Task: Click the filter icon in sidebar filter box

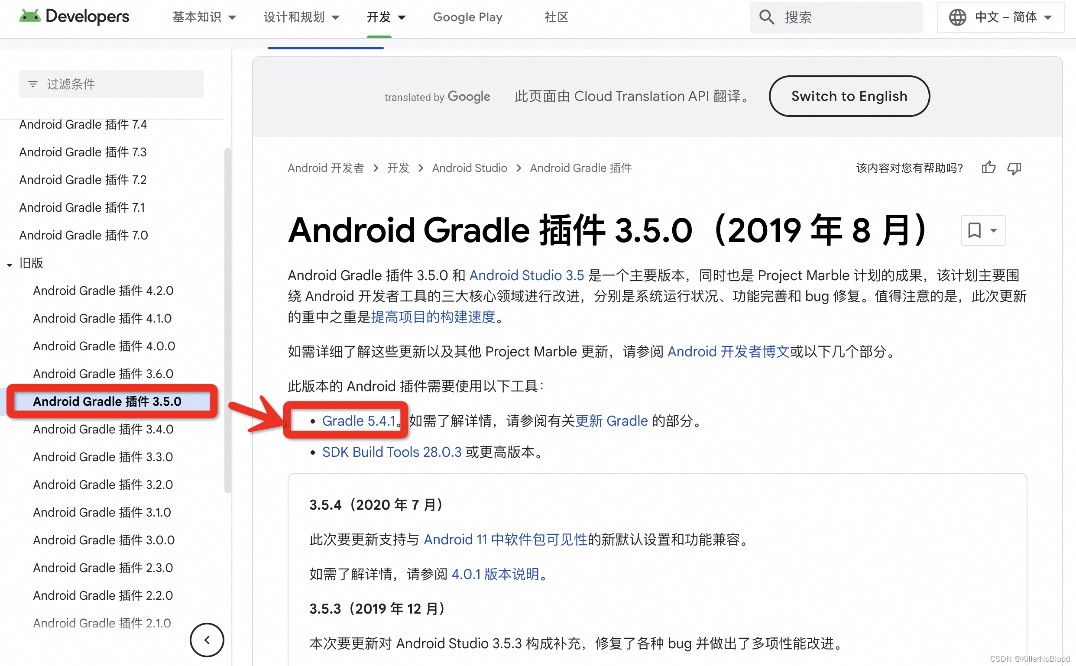Action: [33, 84]
